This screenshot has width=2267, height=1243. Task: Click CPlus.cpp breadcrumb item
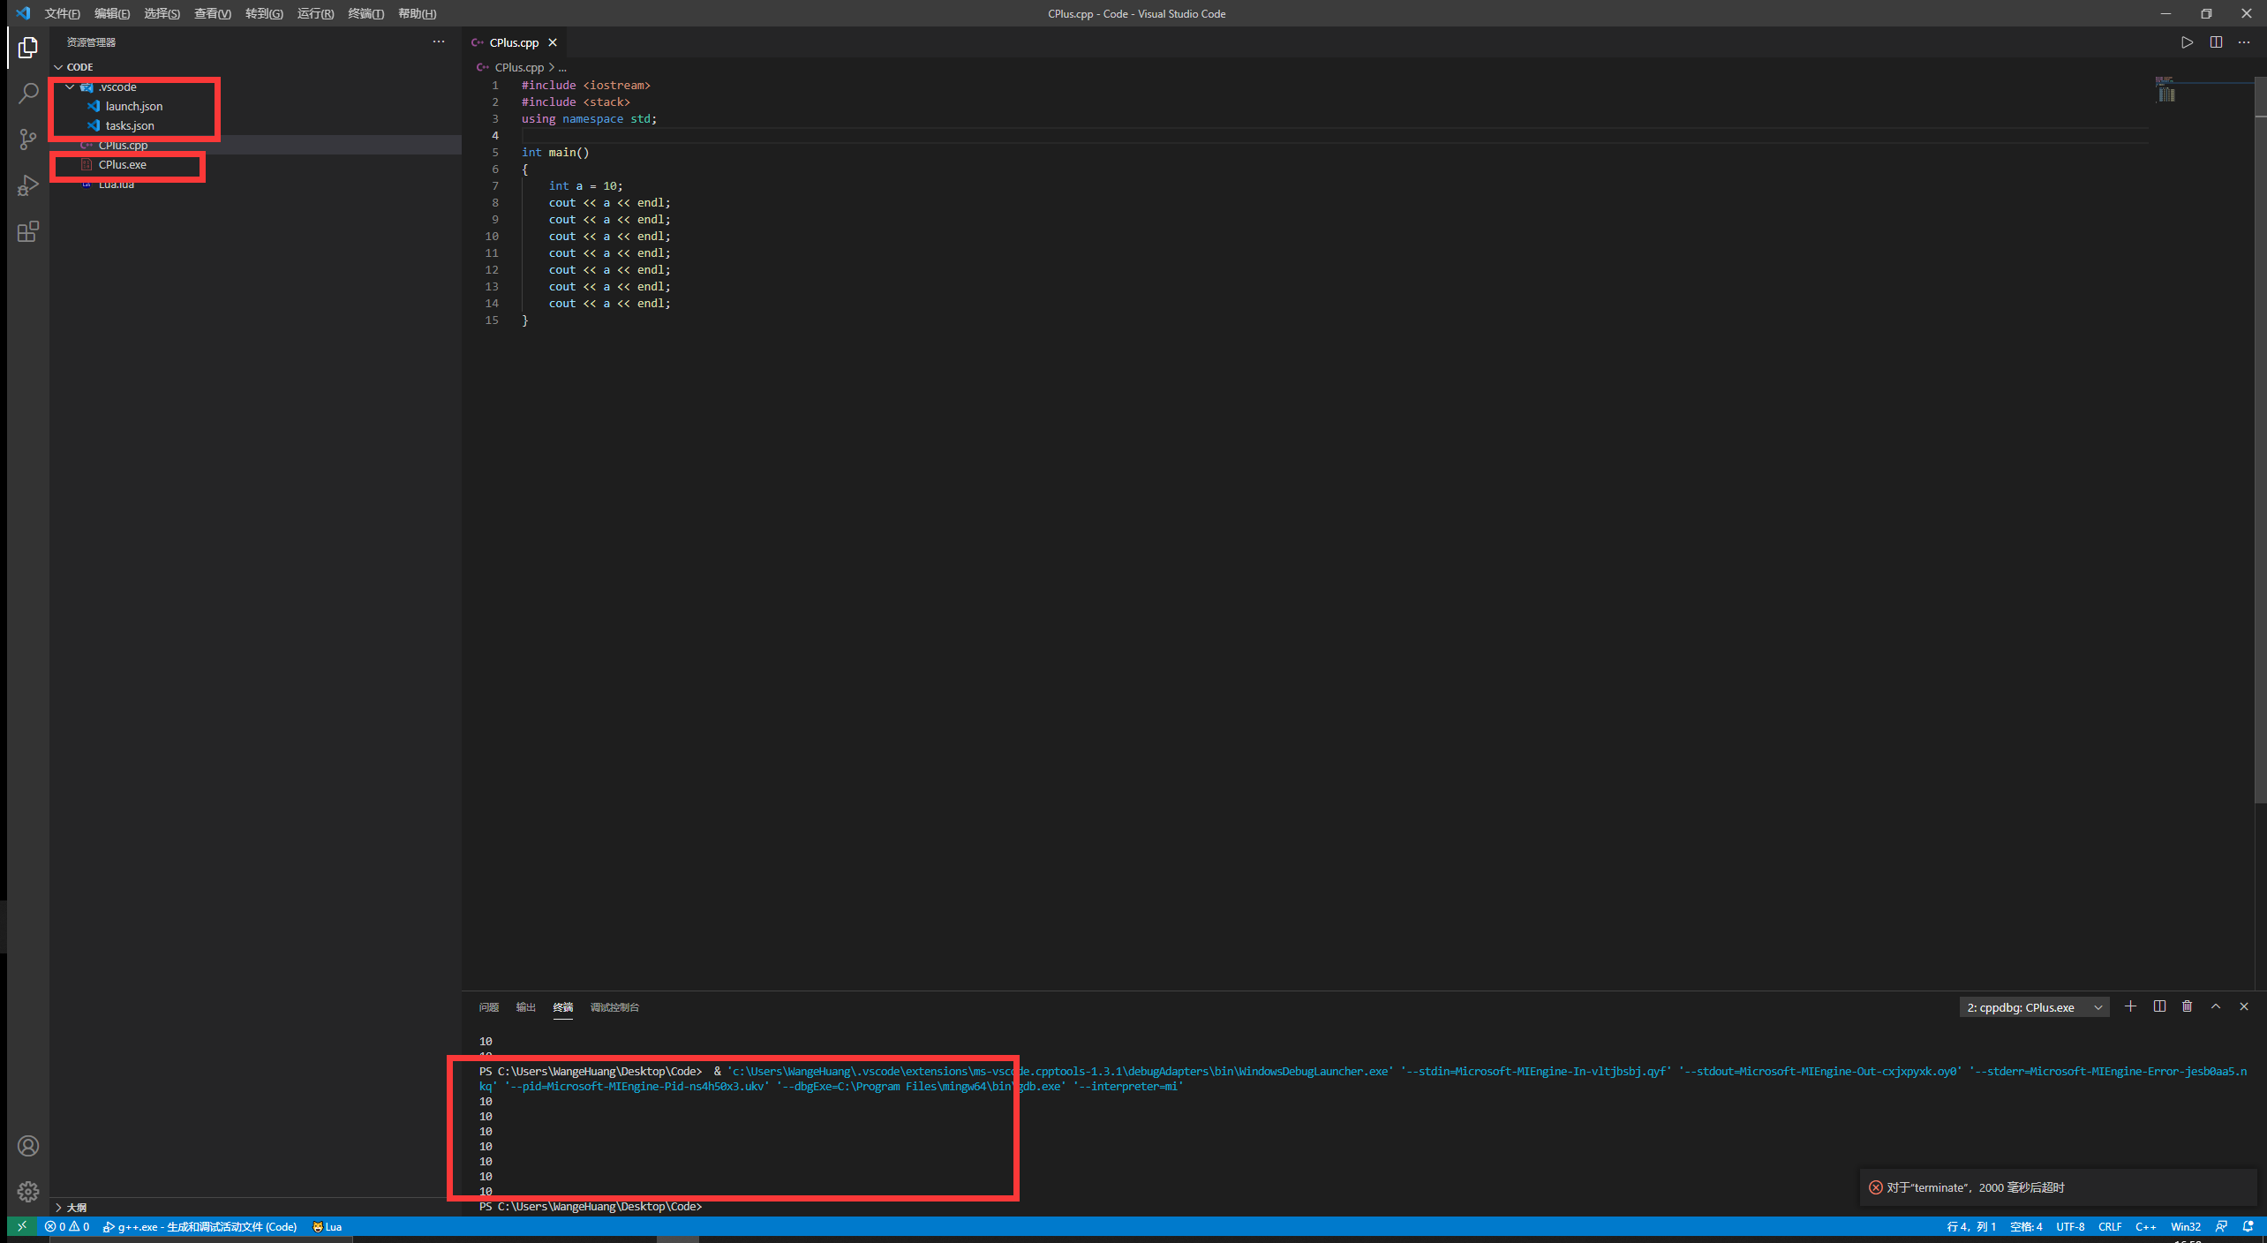pos(519,67)
